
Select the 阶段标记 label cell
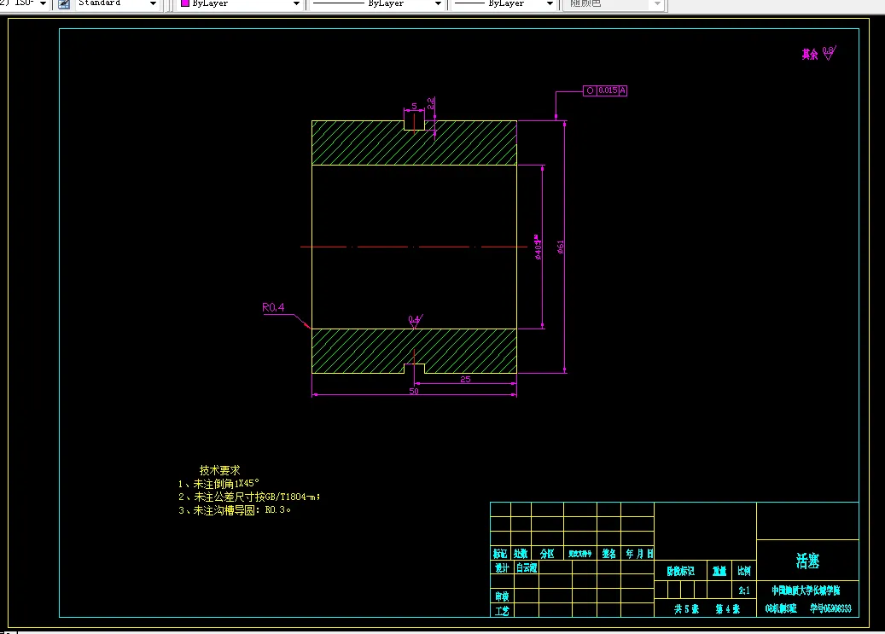click(680, 572)
